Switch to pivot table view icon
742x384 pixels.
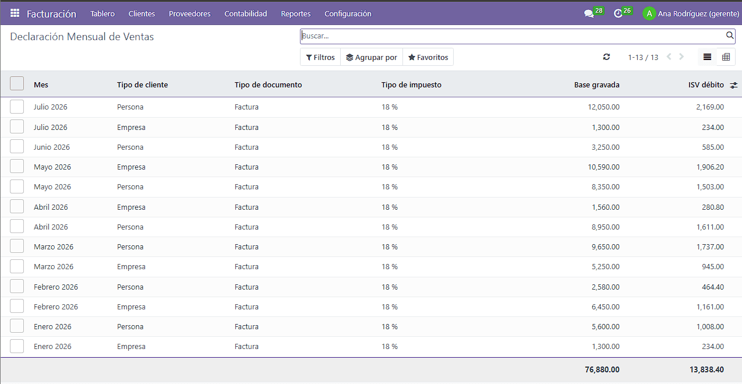click(x=726, y=57)
